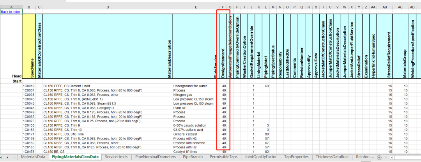Switch to ThicknessDataRule sheet tab

[x=332, y=157]
